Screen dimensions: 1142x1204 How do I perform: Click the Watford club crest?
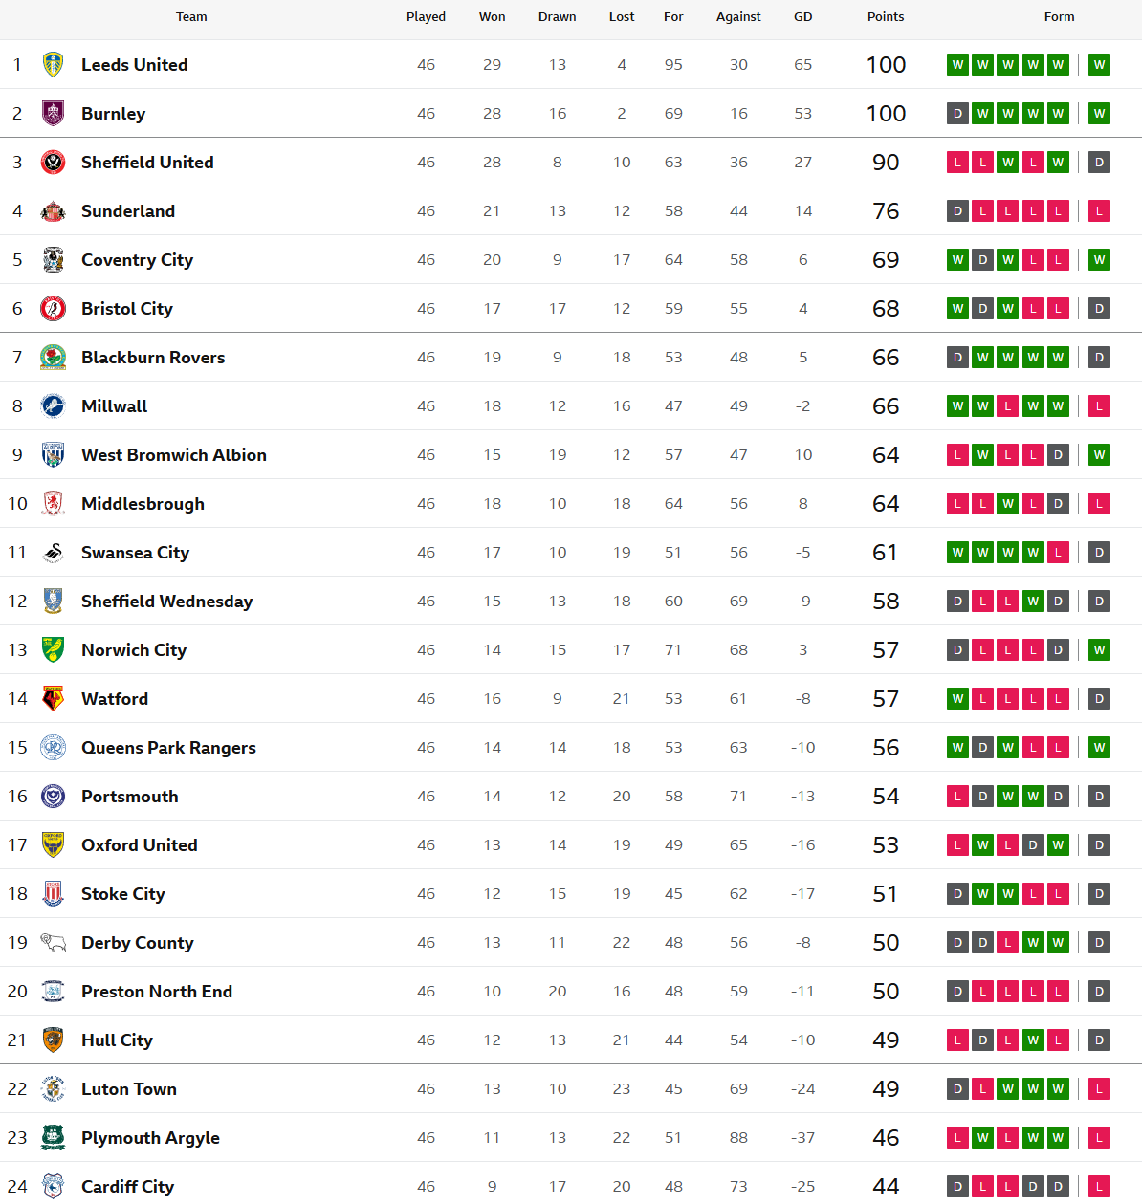54,699
